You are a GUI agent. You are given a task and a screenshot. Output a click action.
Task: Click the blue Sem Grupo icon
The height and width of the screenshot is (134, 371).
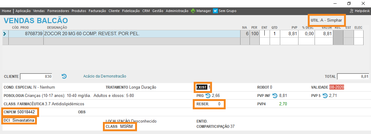click(215, 11)
